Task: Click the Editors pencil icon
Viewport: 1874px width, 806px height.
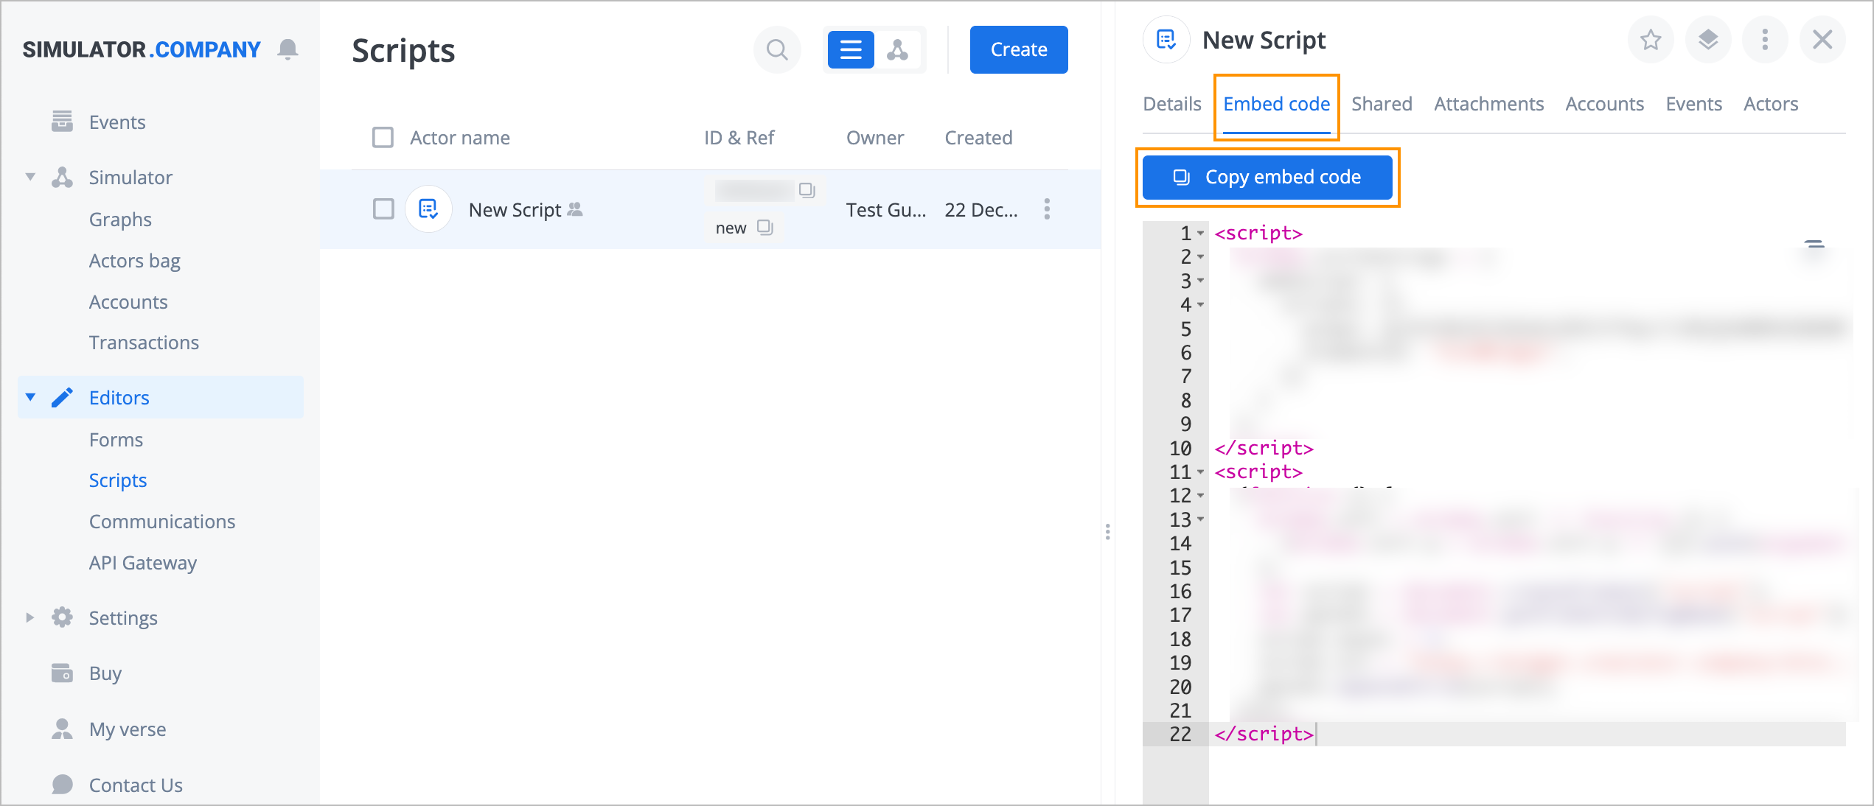Action: coord(62,397)
